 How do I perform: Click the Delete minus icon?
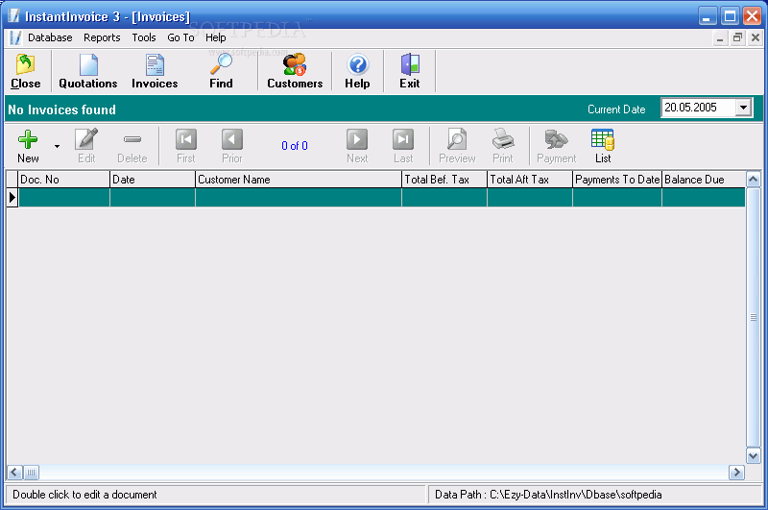pos(132,147)
